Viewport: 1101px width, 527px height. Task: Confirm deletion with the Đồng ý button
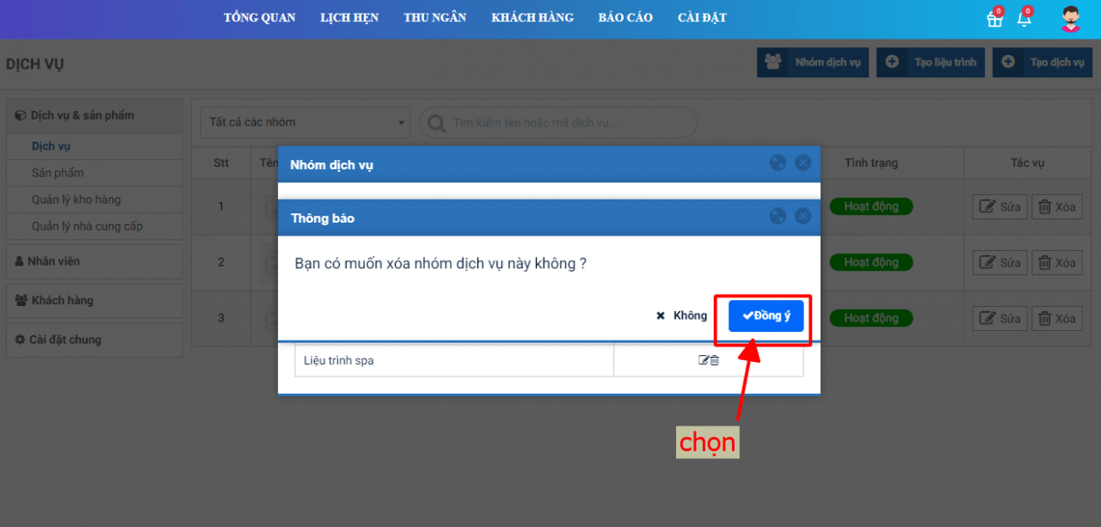(766, 316)
